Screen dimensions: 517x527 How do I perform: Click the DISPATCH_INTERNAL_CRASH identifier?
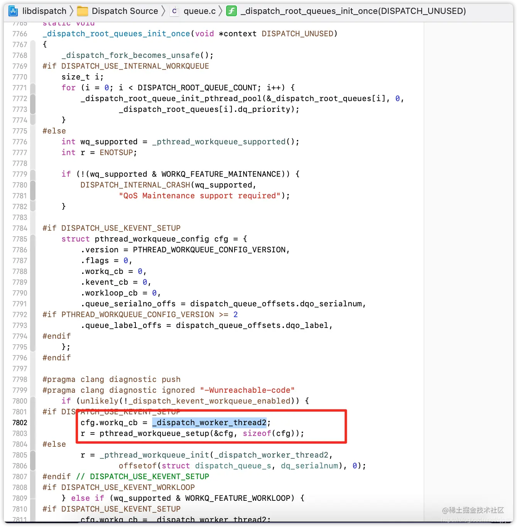(135, 185)
